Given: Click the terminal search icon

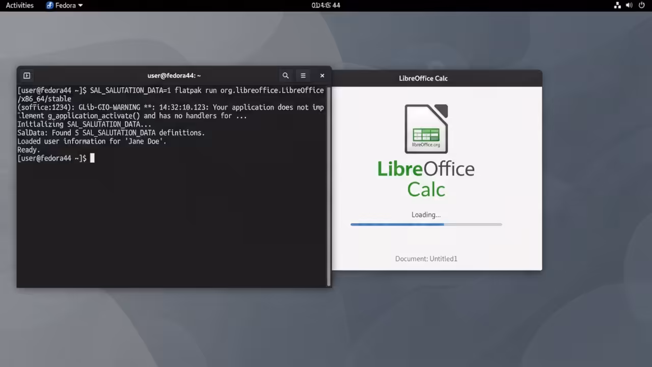Looking at the screenshot, I should point(286,75).
